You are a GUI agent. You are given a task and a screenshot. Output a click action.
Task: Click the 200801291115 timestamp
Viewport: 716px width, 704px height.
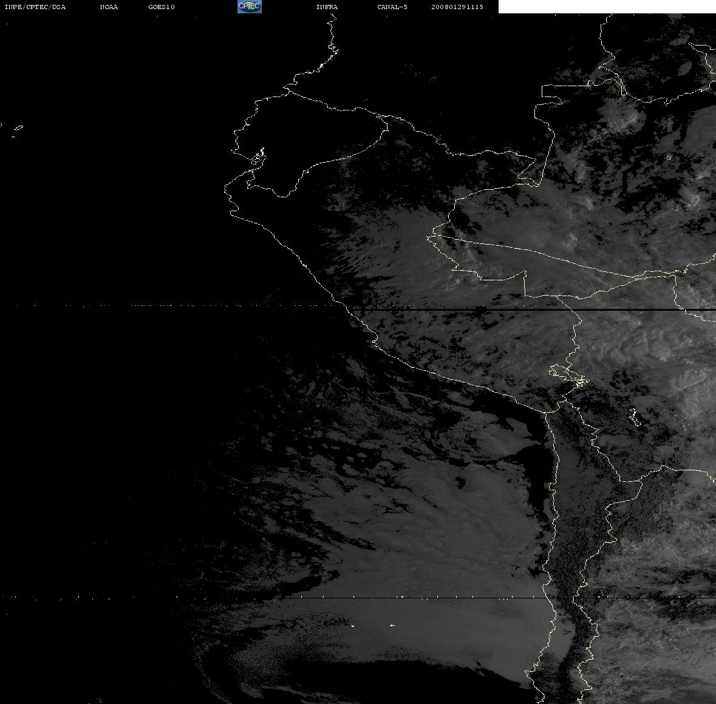coord(457,7)
